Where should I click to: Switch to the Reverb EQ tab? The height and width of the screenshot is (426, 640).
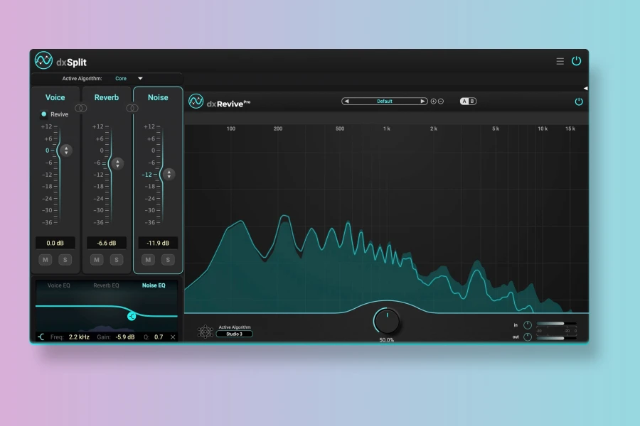coord(107,285)
